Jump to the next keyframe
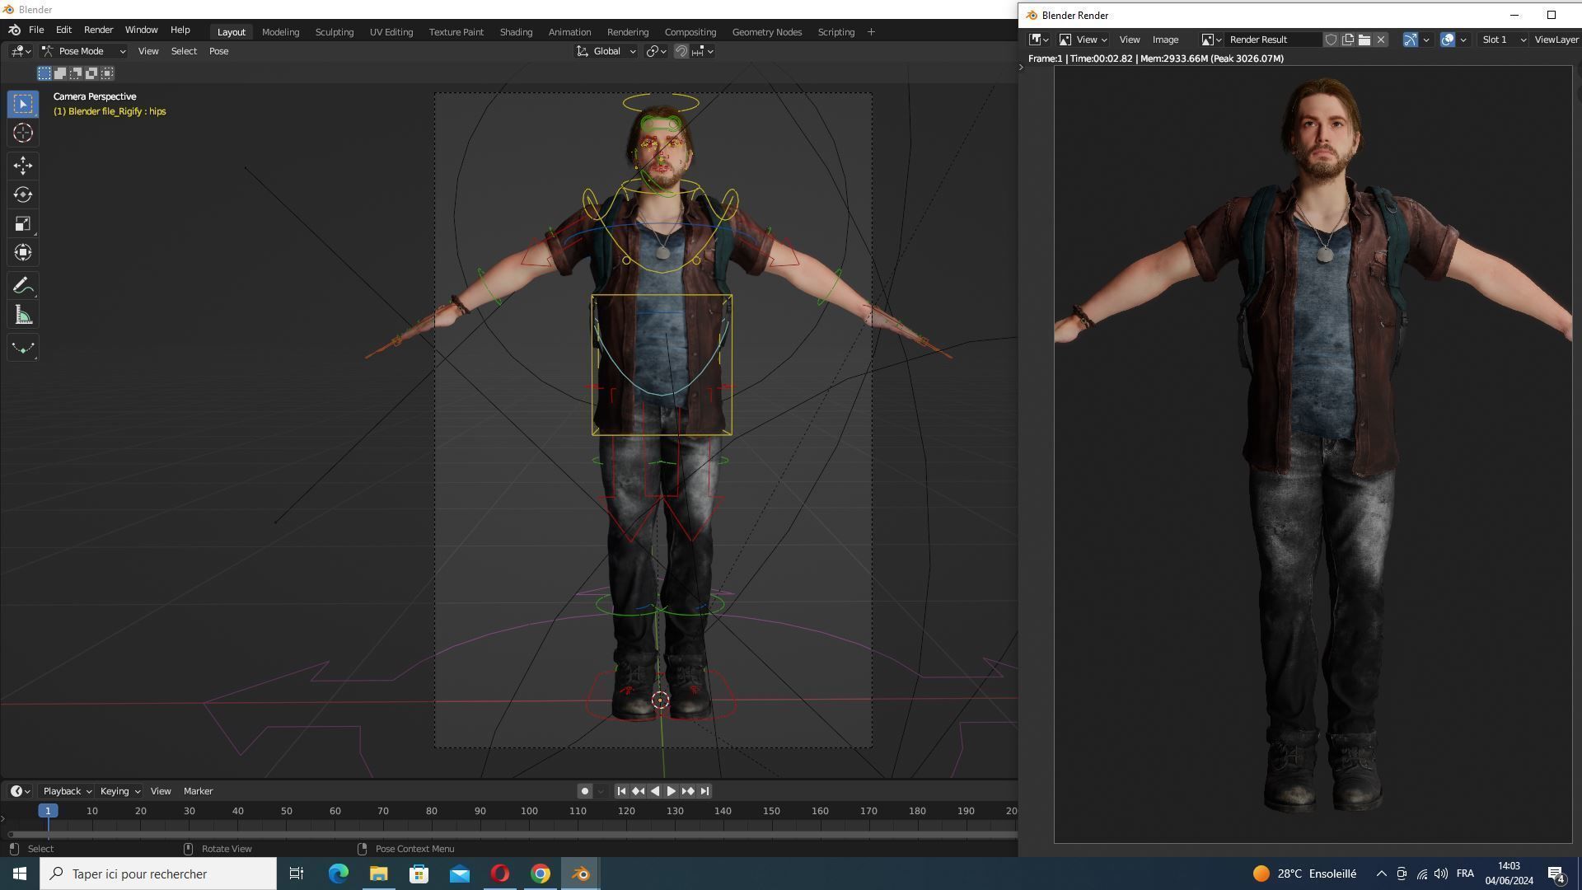 tap(687, 791)
